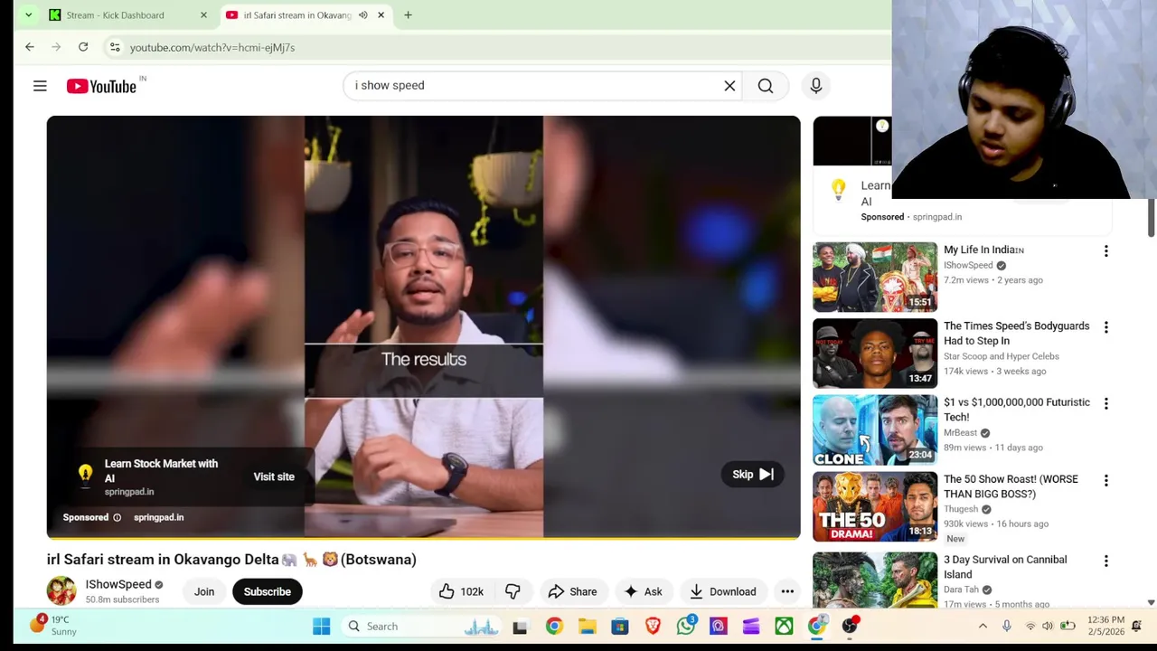Open options for 3 Day Survival video
This screenshot has width=1157, height=651.
pos(1105,561)
